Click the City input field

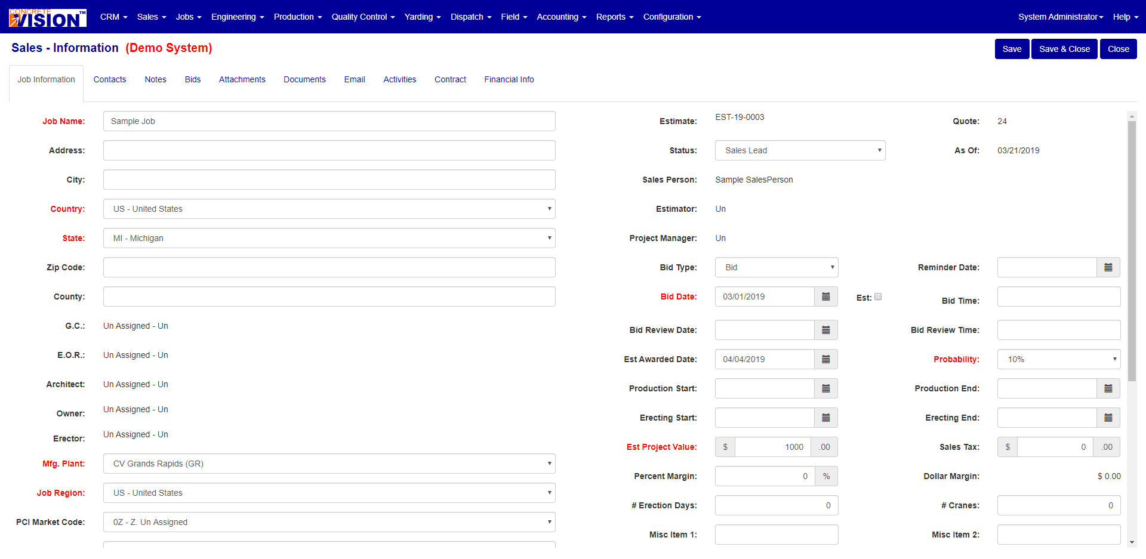pyautogui.click(x=329, y=180)
